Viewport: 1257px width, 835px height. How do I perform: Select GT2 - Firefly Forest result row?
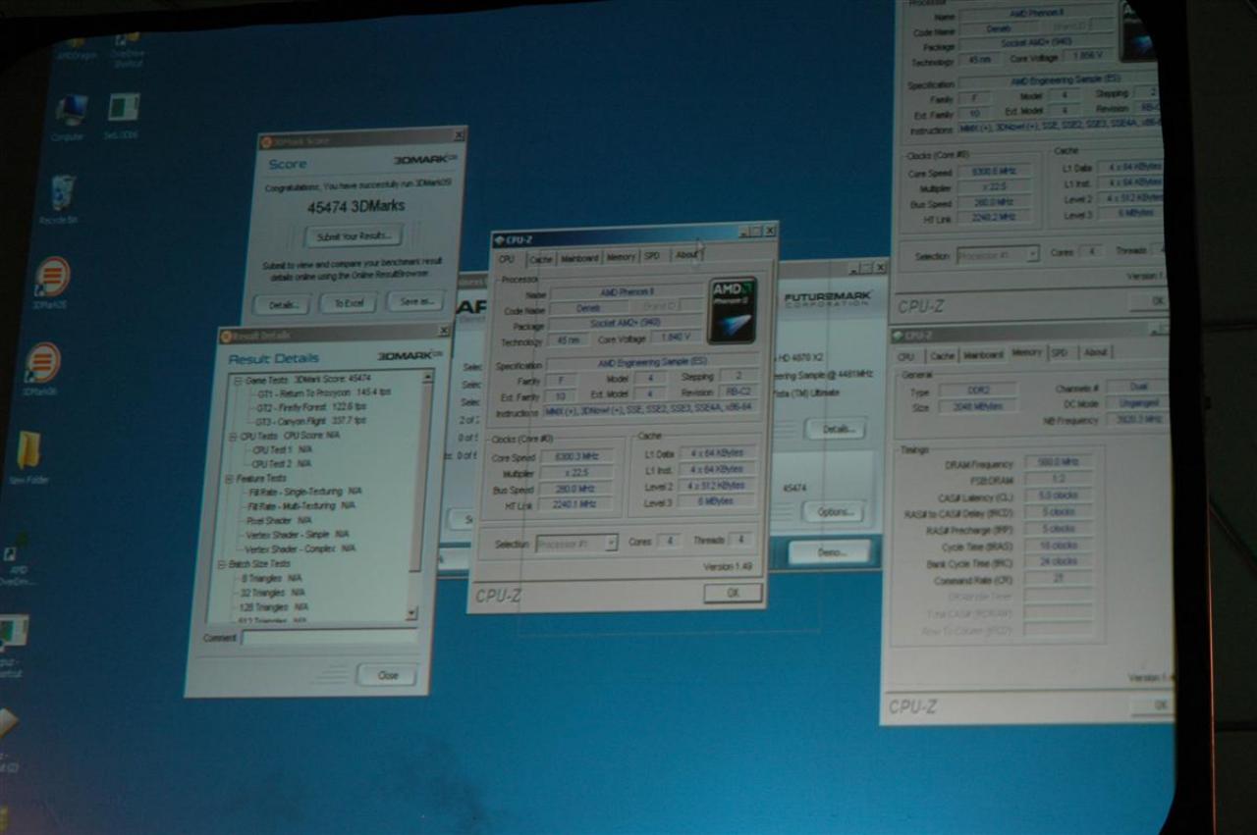coord(310,406)
